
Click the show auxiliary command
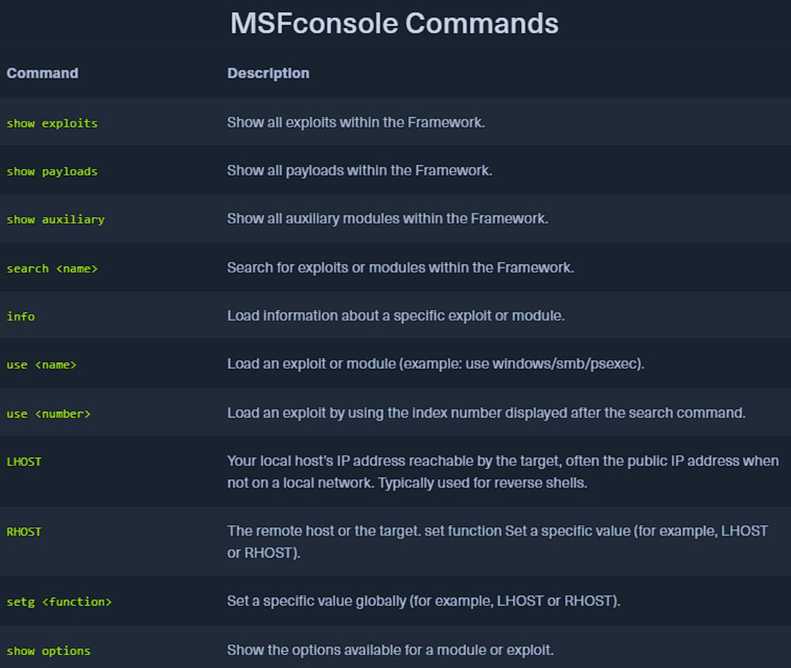pyautogui.click(x=56, y=219)
